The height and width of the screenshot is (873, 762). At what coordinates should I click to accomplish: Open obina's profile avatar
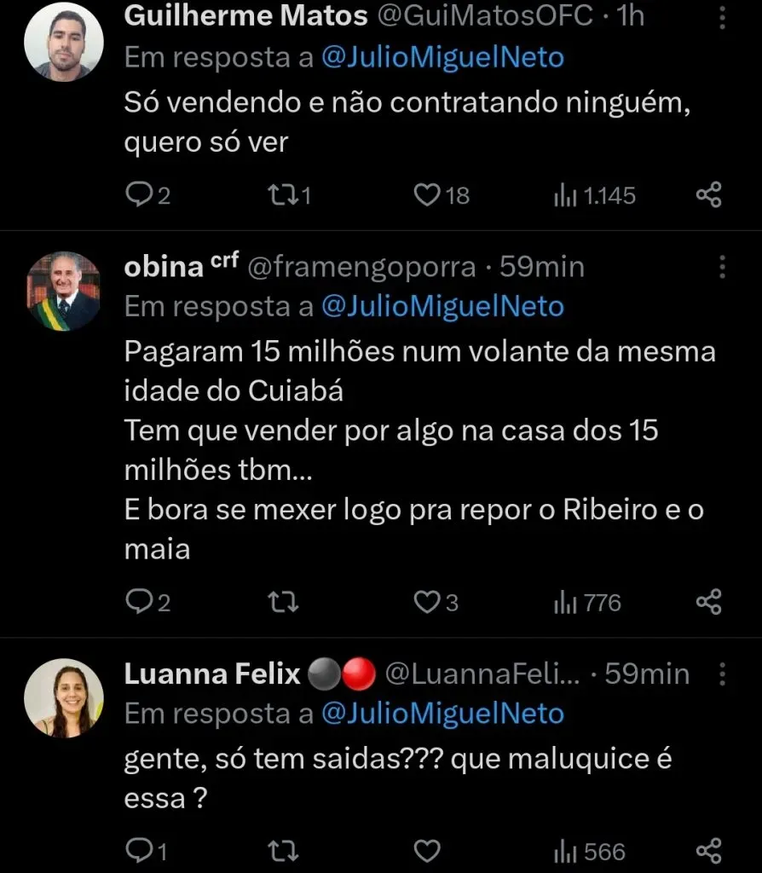(x=63, y=291)
